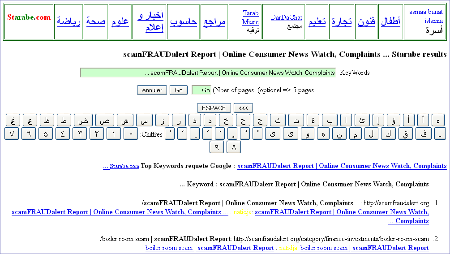
Task: Tap the ط letter key
Action: 64,120
